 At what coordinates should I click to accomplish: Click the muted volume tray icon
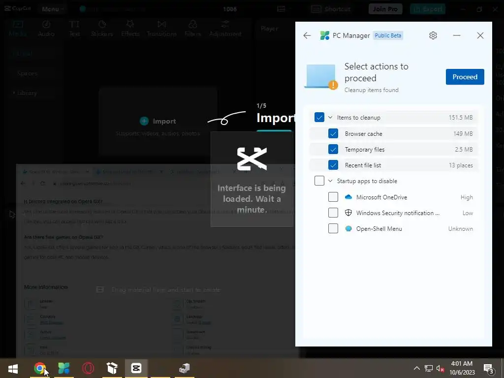(x=440, y=368)
